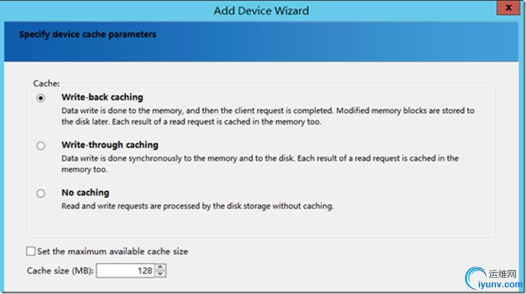Choose the Write-through caching radio option
This screenshot has width=526, height=294.
[x=40, y=146]
